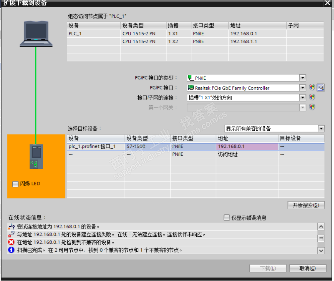This screenshot has height=281, width=334.
Task: Click the status list scrollbar thumb
Action: (x=321, y=239)
